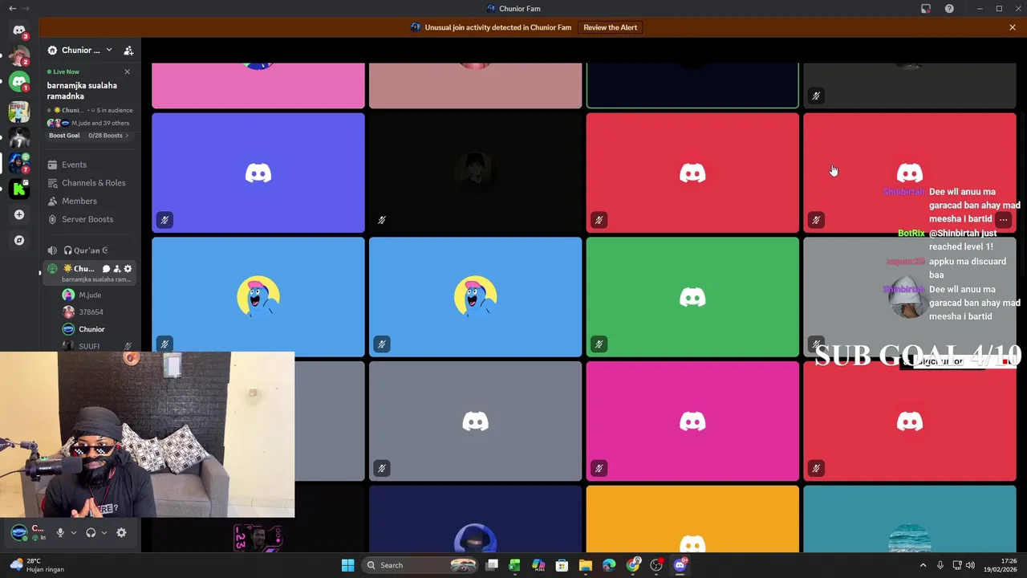Viewport: 1027px width, 578px height.
Task: Open File Explorer from taskbar
Action: pyautogui.click(x=586, y=565)
